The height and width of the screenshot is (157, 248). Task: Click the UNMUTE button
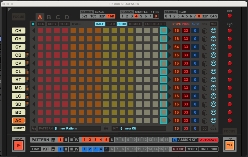pos(19,128)
